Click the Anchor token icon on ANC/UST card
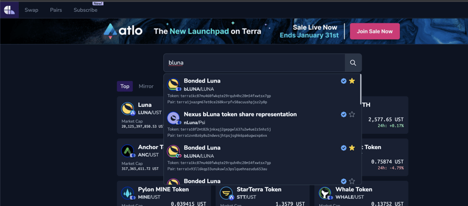This screenshot has height=206, width=468. tap(128, 151)
